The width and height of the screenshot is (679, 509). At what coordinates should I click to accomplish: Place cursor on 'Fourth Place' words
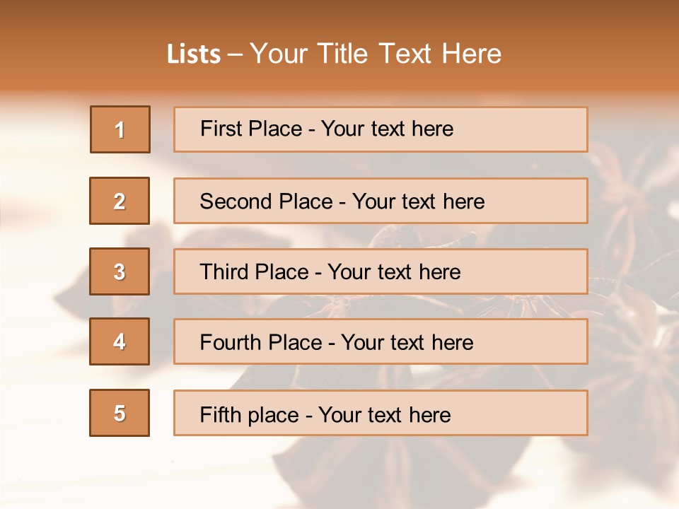(x=261, y=342)
